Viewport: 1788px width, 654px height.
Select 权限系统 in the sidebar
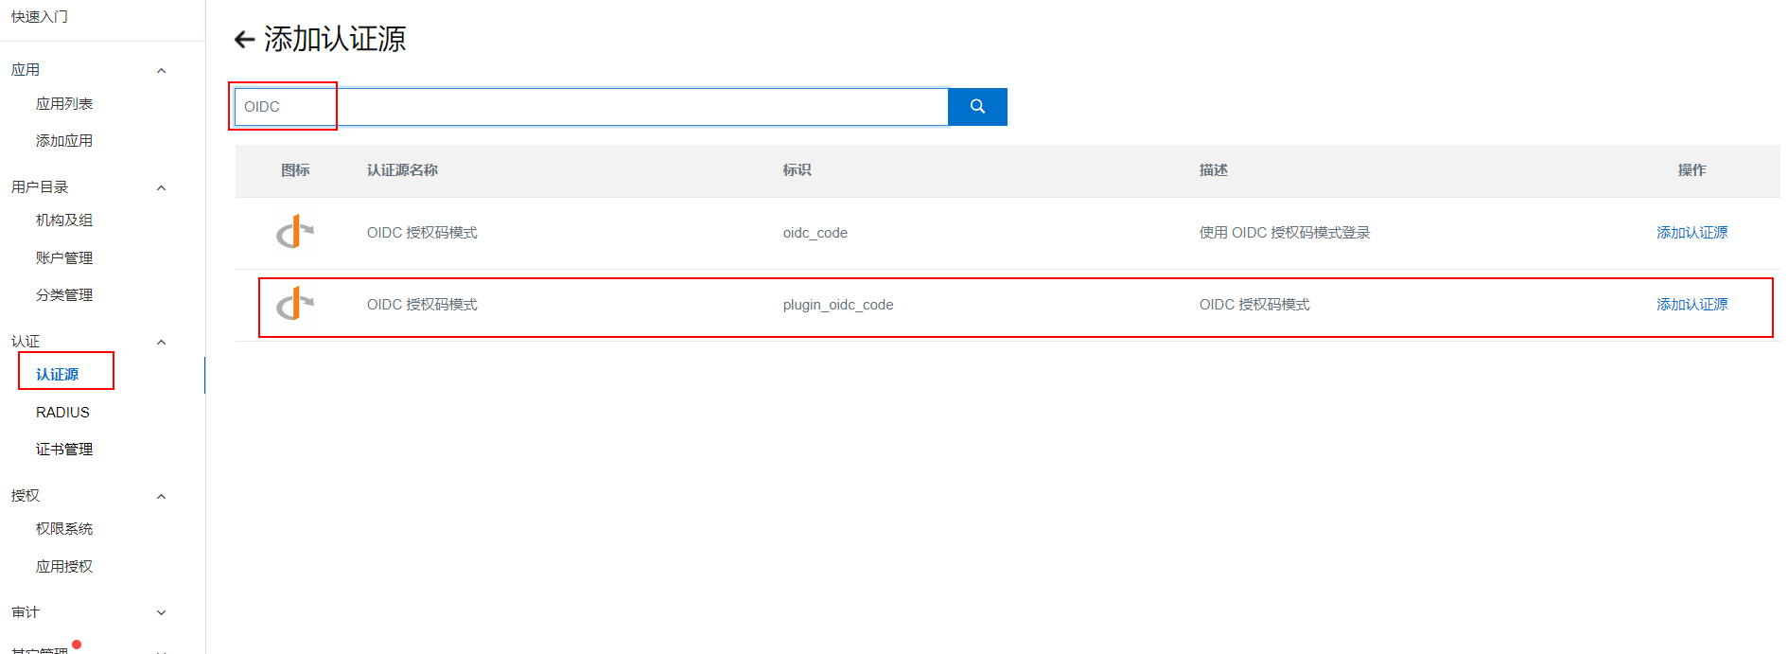click(x=64, y=529)
